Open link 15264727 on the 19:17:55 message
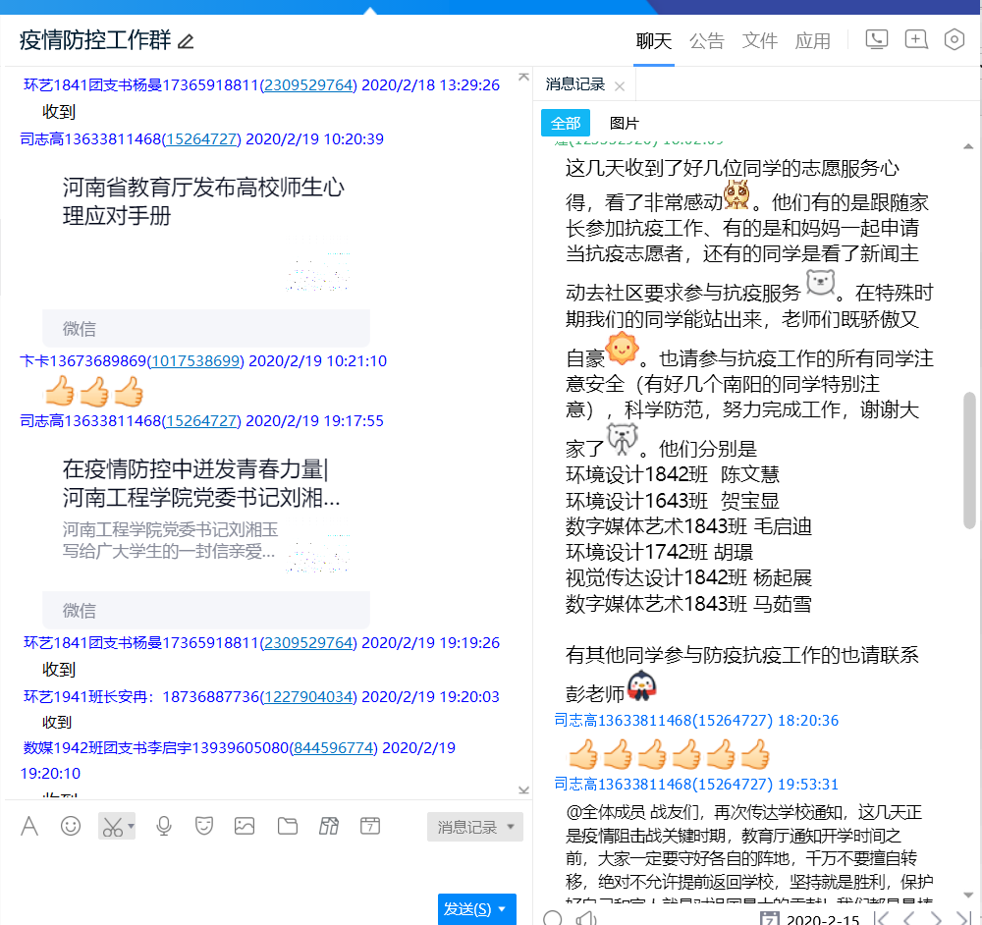The image size is (982, 925). [201, 421]
